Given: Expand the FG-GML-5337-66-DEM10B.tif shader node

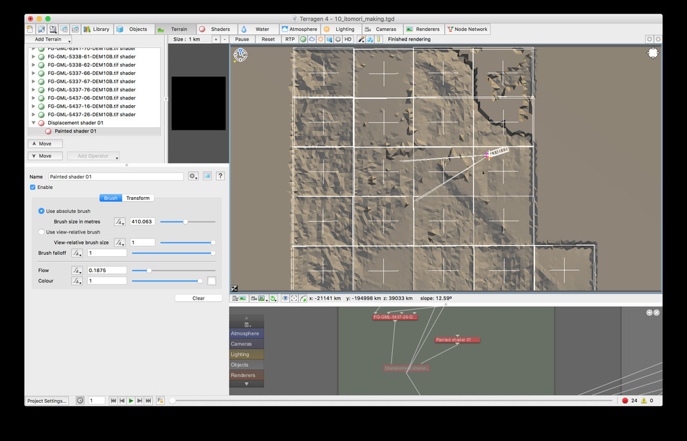Looking at the screenshot, I should coord(33,73).
